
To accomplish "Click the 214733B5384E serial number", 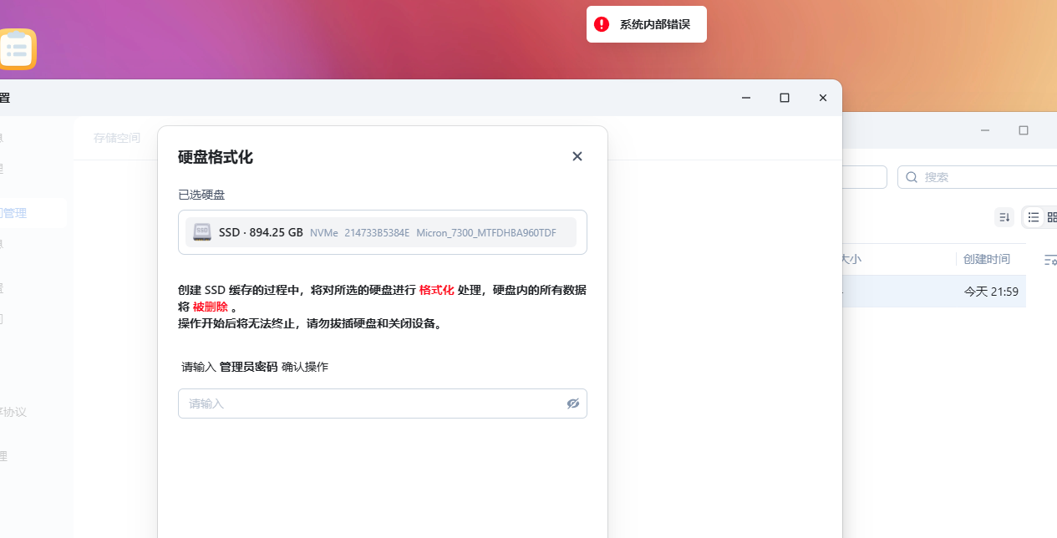I will 377,233.
